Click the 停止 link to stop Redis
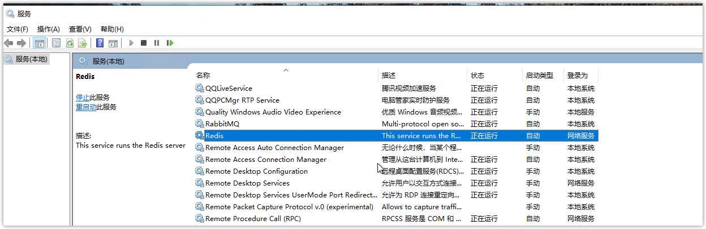Screen dimensions: 706x229 [83, 97]
